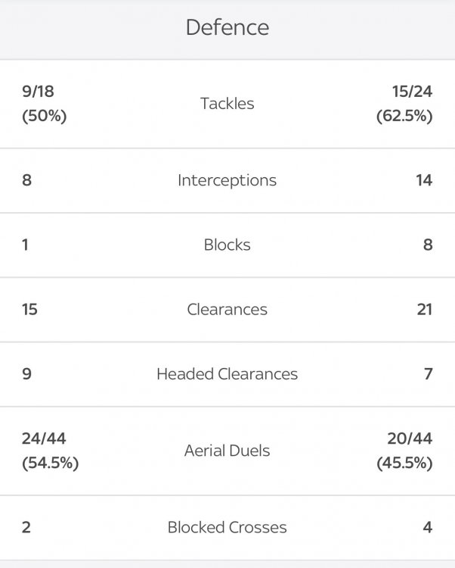455x568 pixels.
Task: Select the Headed Clearances label
Action: [x=227, y=374]
